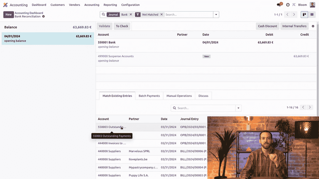Click the user avatar picture

312,5
